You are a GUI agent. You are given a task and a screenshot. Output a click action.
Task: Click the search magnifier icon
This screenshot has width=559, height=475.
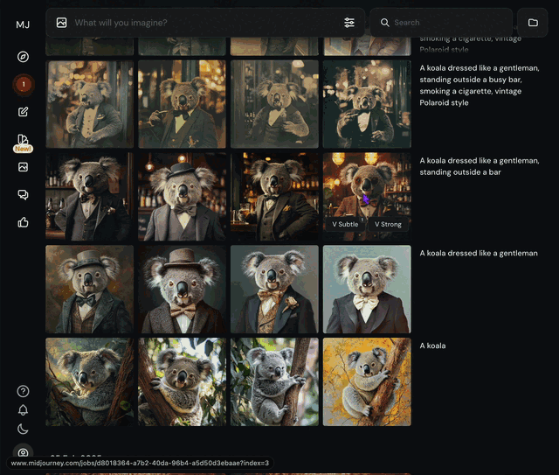[x=384, y=23]
